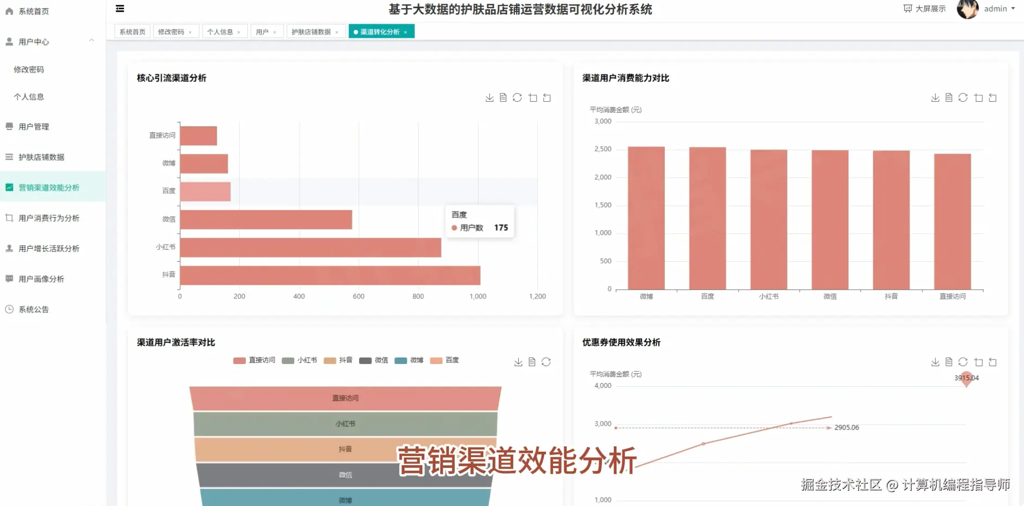Image resolution: width=1024 pixels, height=506 pixels.
Task: Toggle 微博 legend in funnel chart
Action: click(409, 360)
